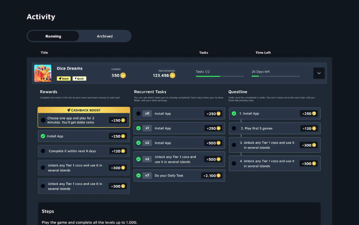Image resolution: width=359 pixels, height=225 pixels.
Task: Check the circle for Play first 5 games
Action: pyautogui.click(x=234, y=128)
